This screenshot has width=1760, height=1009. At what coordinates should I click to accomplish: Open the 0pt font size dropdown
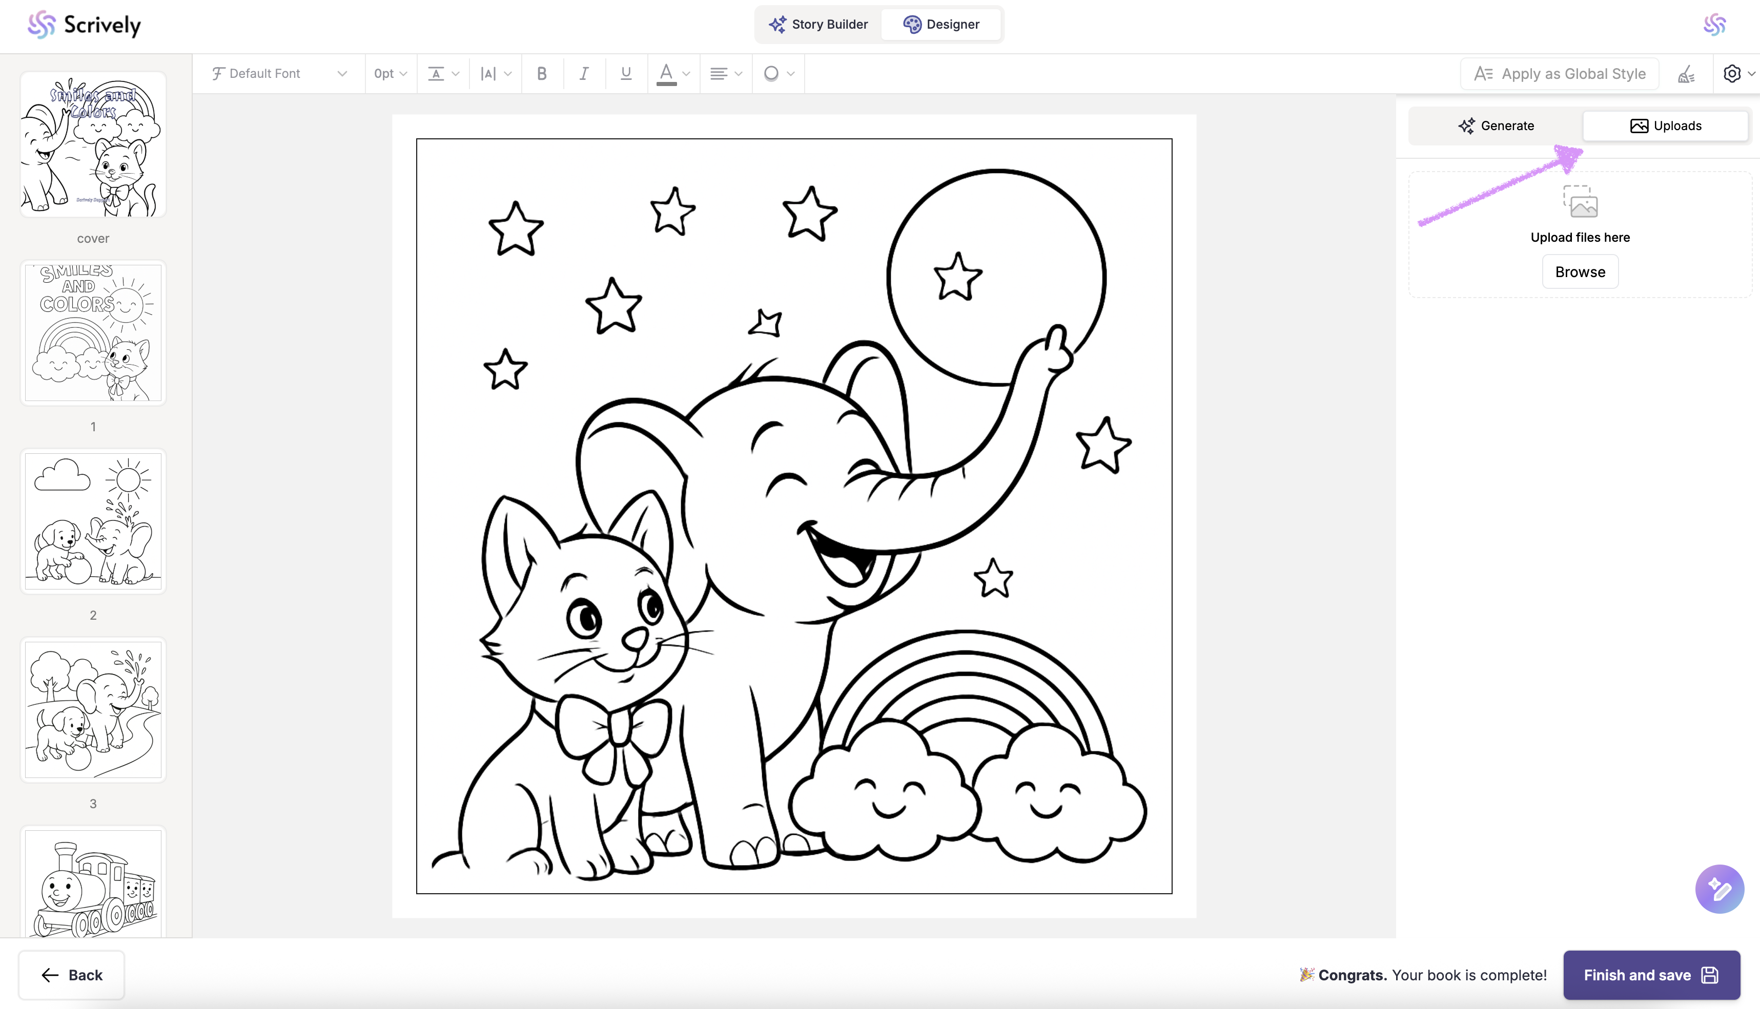[390, 73]
